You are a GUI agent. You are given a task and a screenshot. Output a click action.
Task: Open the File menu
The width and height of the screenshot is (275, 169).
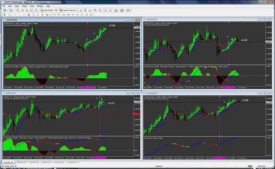(x=4, y=6)
